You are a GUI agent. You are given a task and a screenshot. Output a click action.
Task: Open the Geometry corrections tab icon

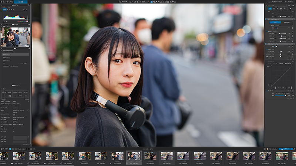click(x=281, y=8)
